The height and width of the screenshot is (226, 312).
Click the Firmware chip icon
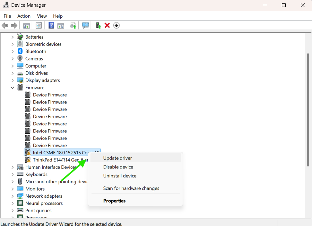click(20, 87)
